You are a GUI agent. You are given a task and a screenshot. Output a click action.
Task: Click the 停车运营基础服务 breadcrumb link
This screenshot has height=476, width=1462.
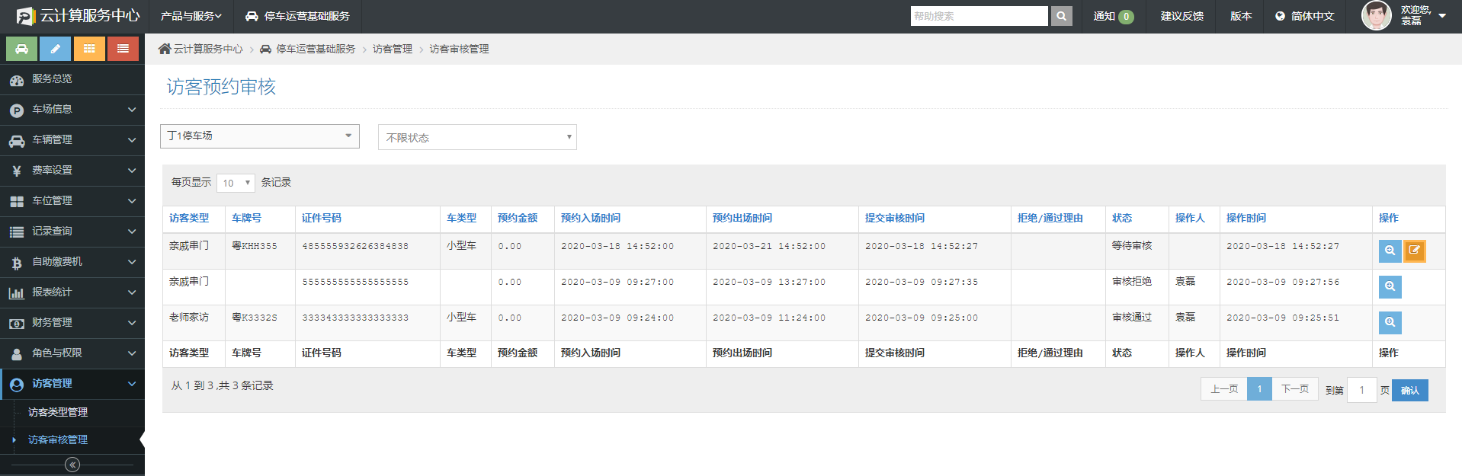pyautogui.click(x=316, y=49)
